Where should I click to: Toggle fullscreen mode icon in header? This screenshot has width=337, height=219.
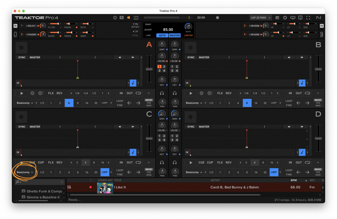(308, 17)
